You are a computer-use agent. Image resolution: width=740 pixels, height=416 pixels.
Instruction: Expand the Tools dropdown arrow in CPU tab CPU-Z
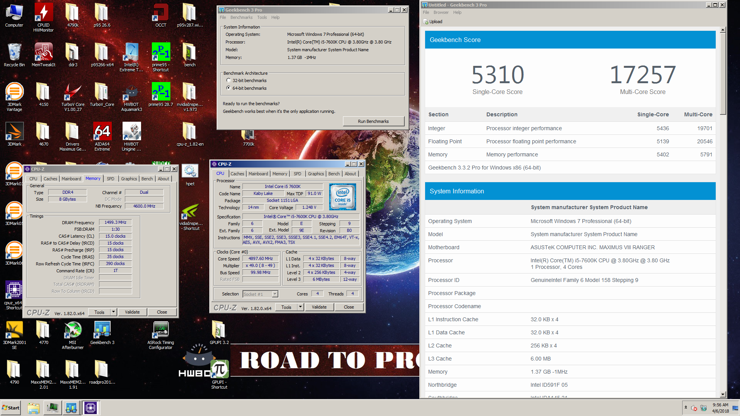(x=300, y=307)
